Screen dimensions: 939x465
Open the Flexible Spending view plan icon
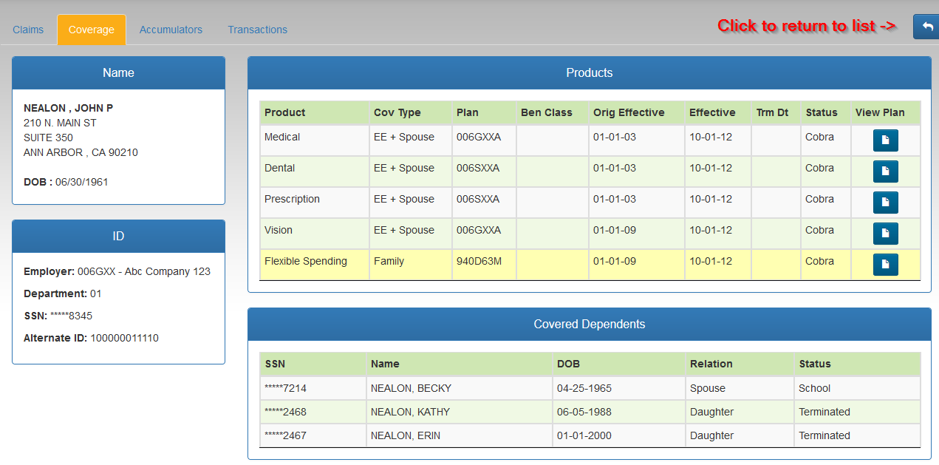point(885,264)
